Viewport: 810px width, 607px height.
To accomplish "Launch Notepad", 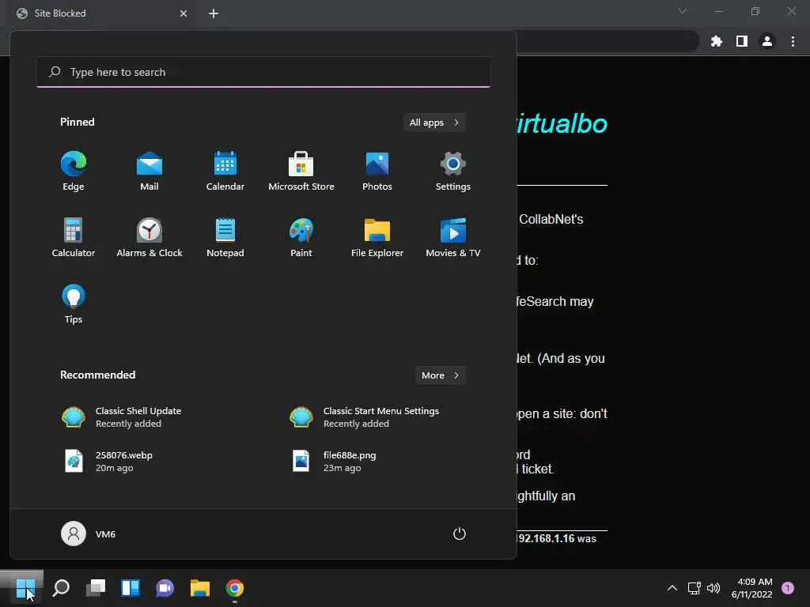I will click(225, 237).
